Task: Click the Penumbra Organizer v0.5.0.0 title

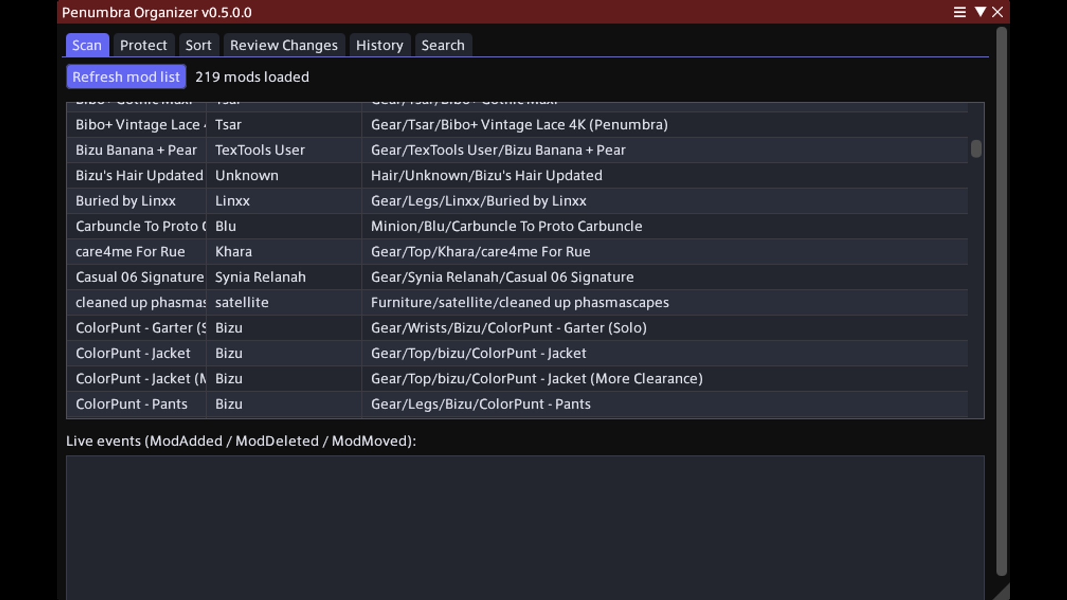Action: tap(157, 12)
